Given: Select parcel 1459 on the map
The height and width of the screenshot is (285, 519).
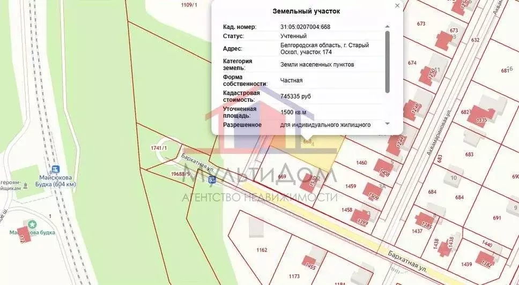Looking at the screenshot, I should coord(351,186).
